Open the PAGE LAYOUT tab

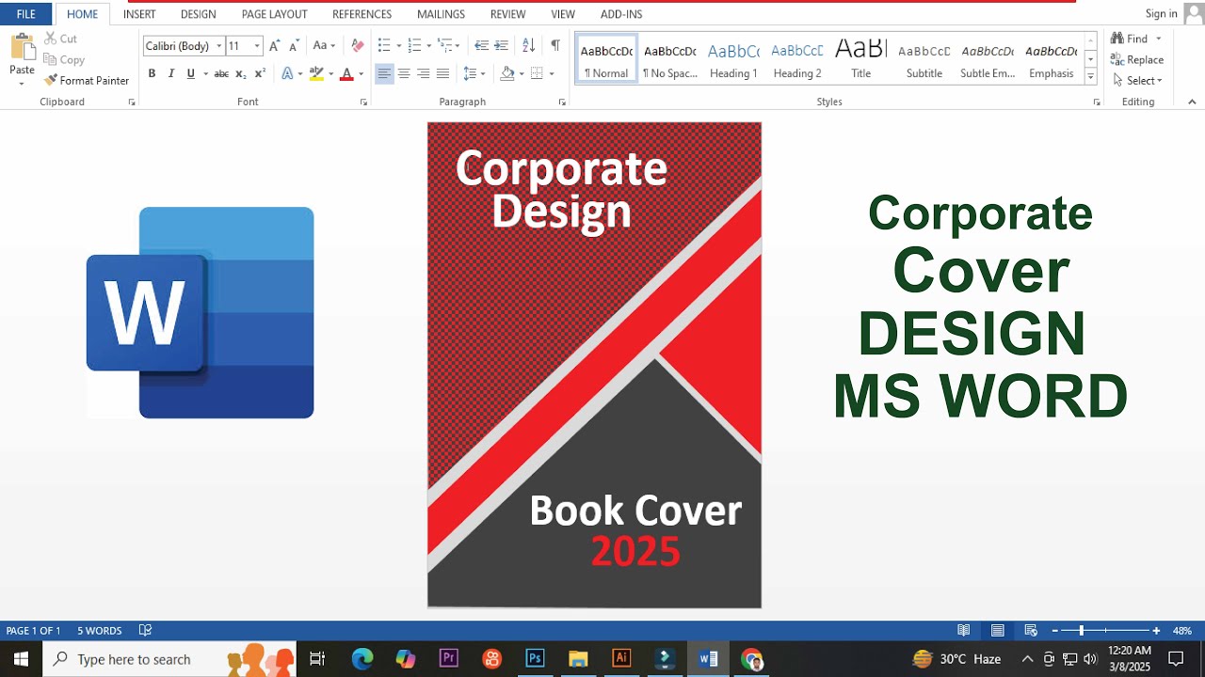tap(274, 14)
